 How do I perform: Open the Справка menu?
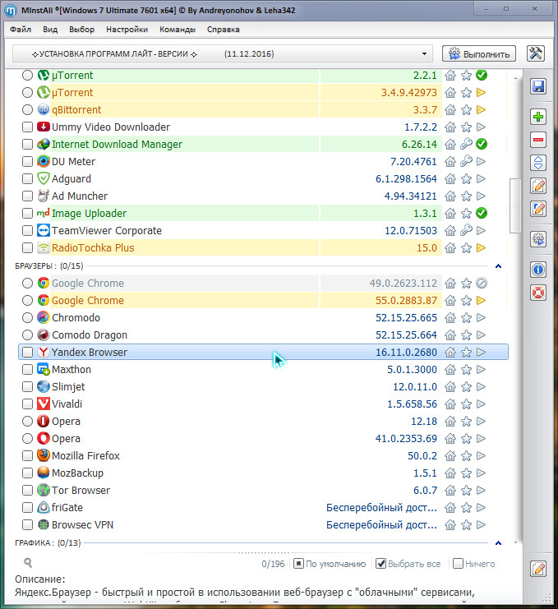[224, 30]
